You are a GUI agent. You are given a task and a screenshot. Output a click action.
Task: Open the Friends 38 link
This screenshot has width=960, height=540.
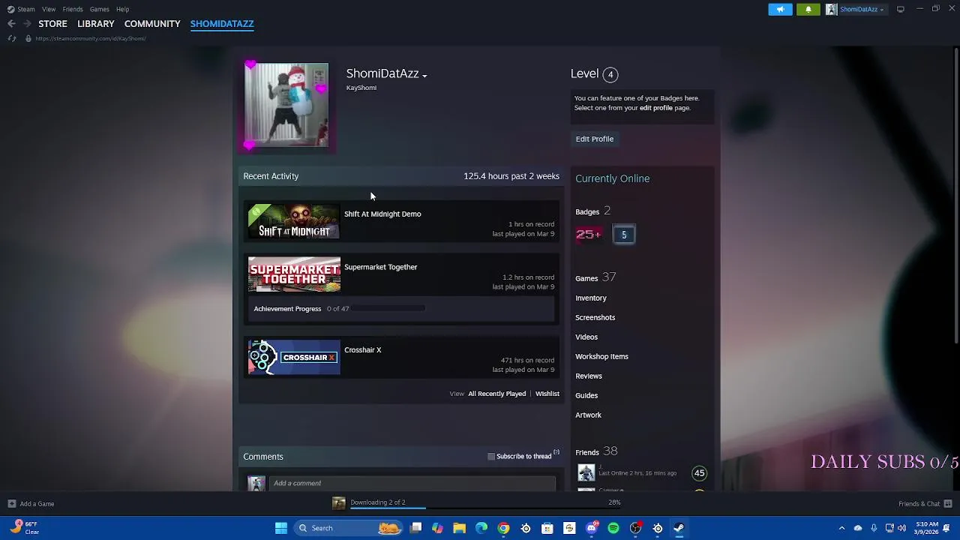click(596, 451)
